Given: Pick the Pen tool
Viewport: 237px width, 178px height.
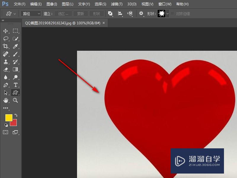Looking at the screenshot, I should (6, 85).
